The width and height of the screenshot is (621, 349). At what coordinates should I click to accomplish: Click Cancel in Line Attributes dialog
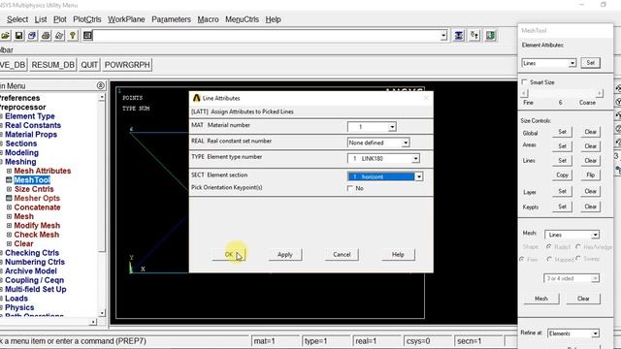point(342,254)
